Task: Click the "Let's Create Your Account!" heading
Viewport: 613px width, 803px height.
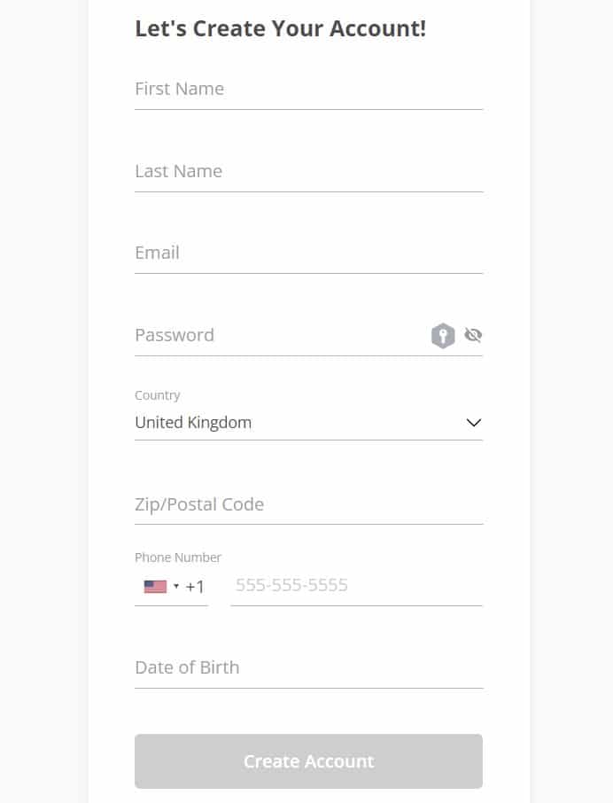Action: (x=281, y=28)
